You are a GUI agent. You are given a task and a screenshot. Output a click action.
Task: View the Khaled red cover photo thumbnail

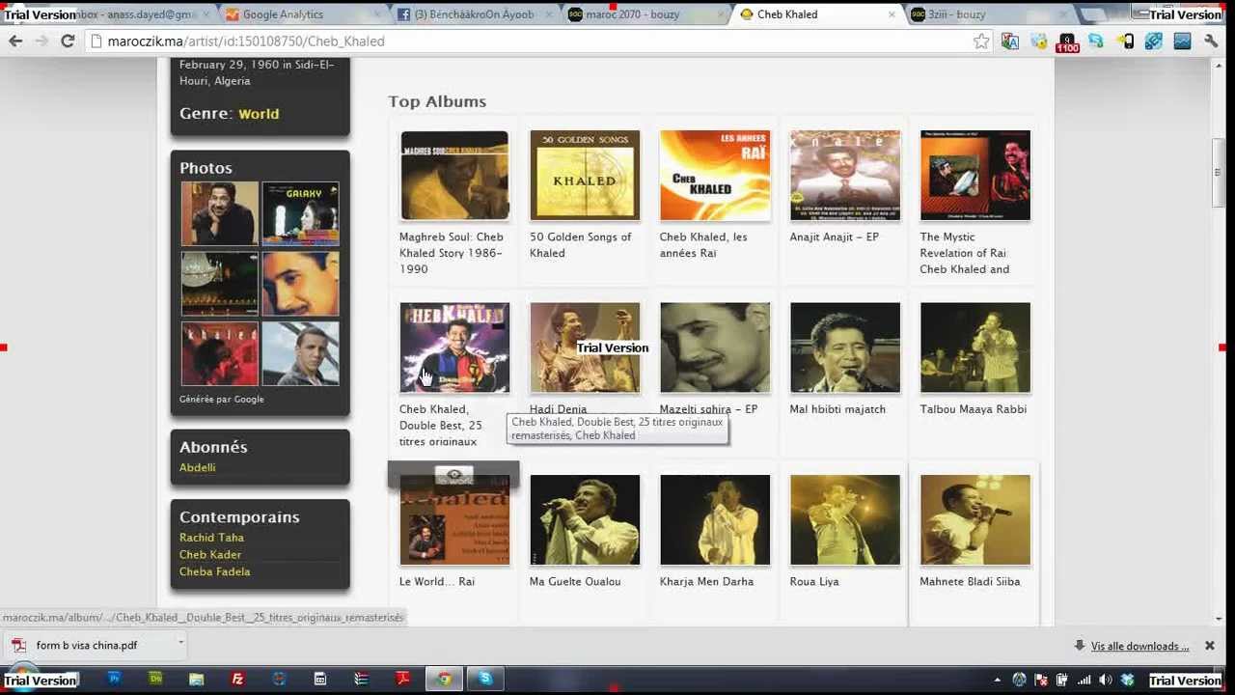click(220, 354)
